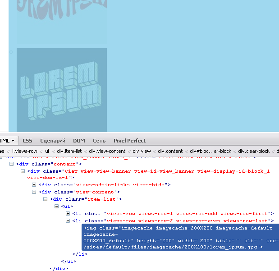
Task: Click the closing </ul> tag
Action: [69, 262]
